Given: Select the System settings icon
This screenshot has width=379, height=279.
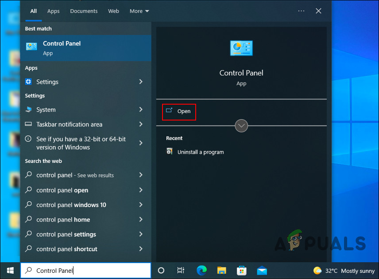Looking at the screenshot, I should [x=28, y=109].
